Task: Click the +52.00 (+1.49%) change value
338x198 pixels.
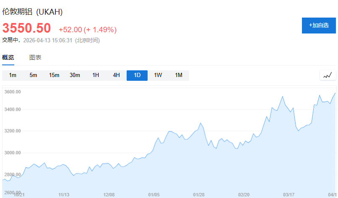Action: pyautogui.click(x=87, y=30)
